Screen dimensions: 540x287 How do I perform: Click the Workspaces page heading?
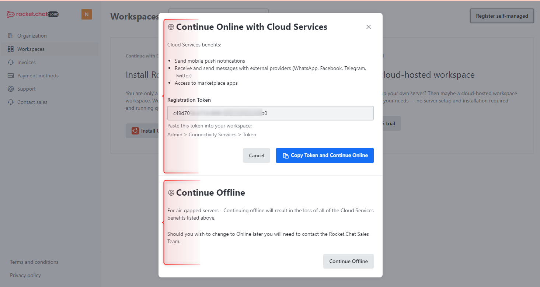click(x=135, y=17)
